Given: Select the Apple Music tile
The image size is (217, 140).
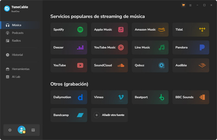Looking at the screenshot, I should (x=109, y=29).
